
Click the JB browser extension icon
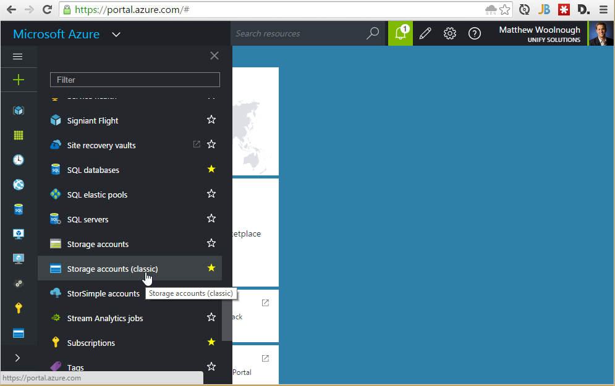tap(544, 9)
